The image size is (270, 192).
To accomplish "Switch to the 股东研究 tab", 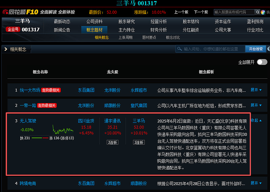I will [127, 22].
